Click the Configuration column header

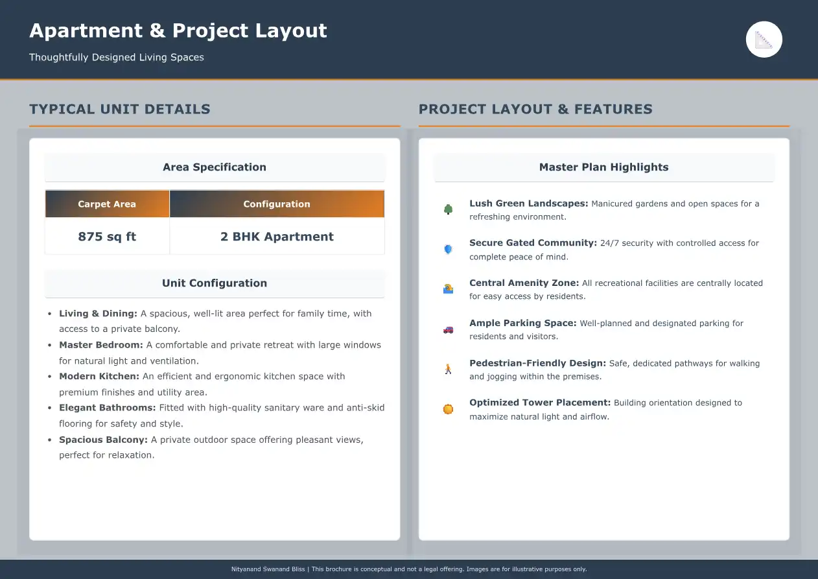(277, 204)
